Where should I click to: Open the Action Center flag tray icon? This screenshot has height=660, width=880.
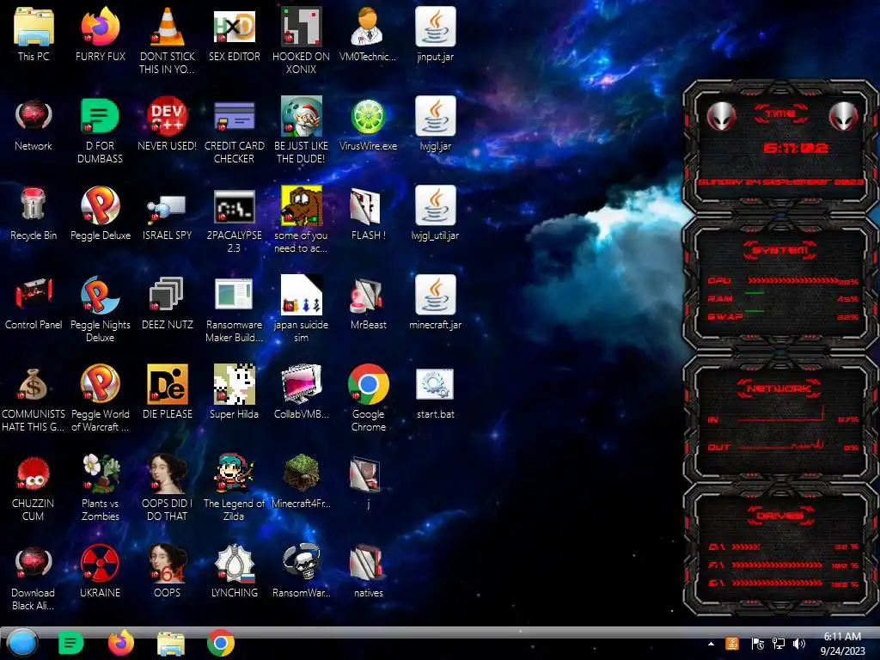point(758,644)
